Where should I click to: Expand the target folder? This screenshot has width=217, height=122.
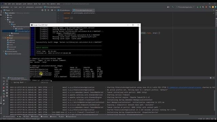point(6,38)
